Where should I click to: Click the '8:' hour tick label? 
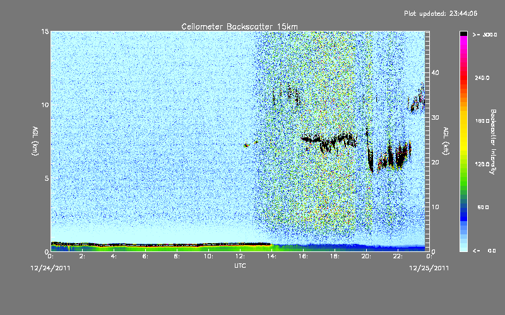177,256
